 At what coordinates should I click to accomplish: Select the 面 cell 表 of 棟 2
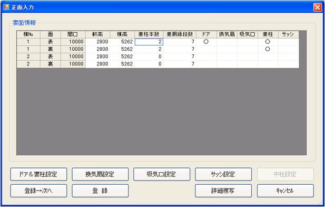[51, 57]
